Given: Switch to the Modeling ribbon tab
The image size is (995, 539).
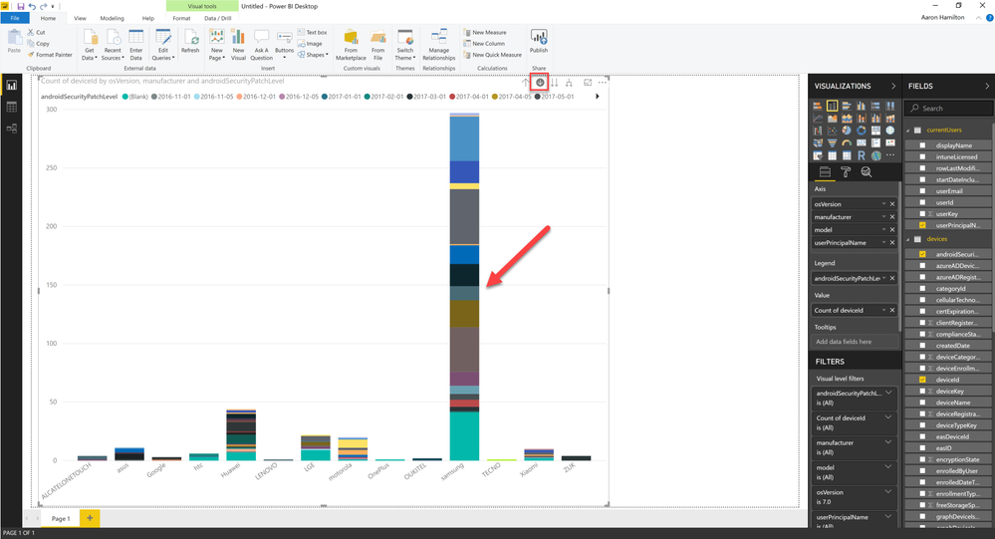Looking at the screenshot, I should point(113,18).
